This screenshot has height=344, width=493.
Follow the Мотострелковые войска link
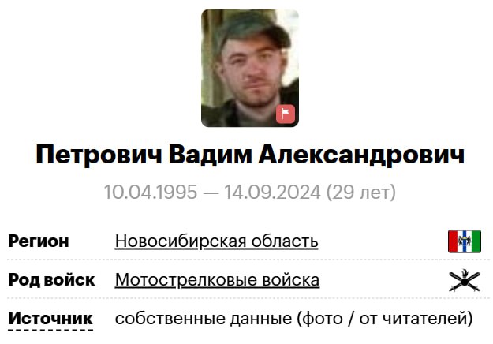click(217, 280)
